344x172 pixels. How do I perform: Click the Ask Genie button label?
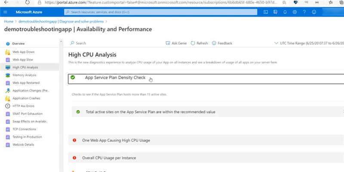pos(179,43)
